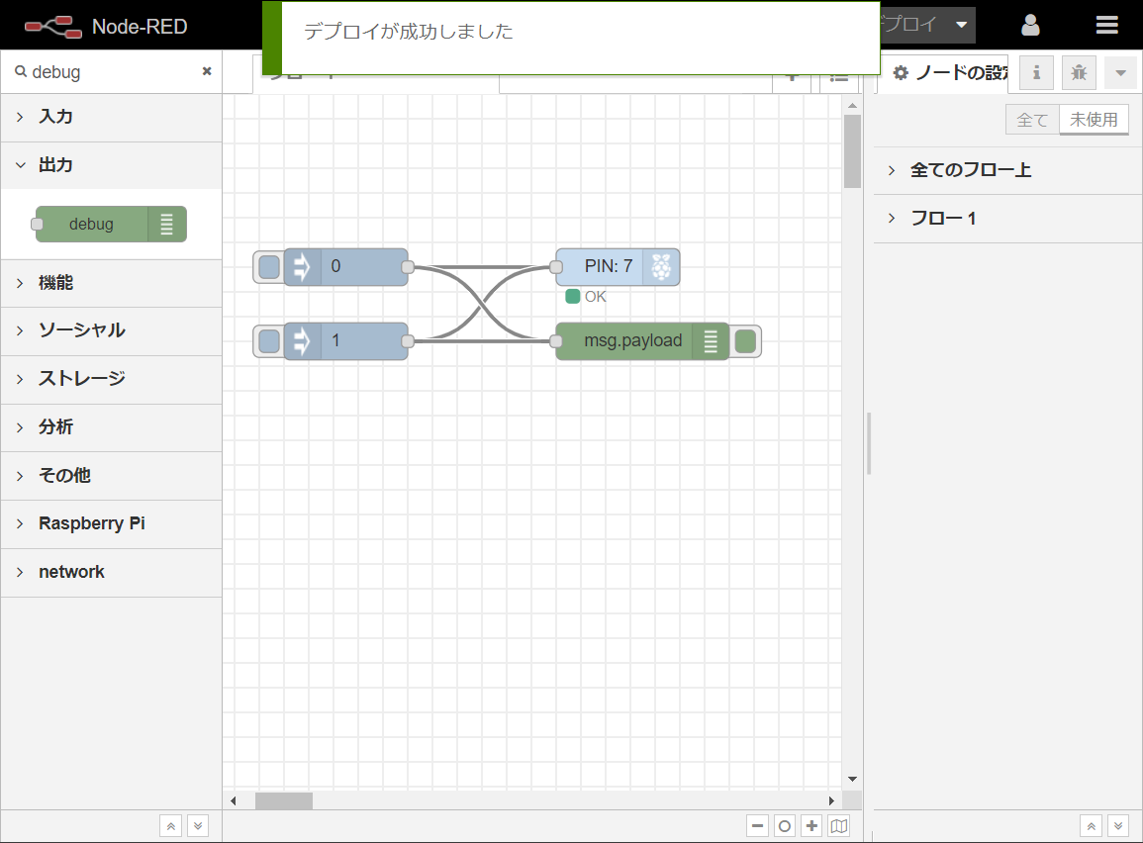Image resolution: width=1143 pixels, height=843 pixels.
Task: Open the deploy options dropdown arrow
Action: (958, 25)
